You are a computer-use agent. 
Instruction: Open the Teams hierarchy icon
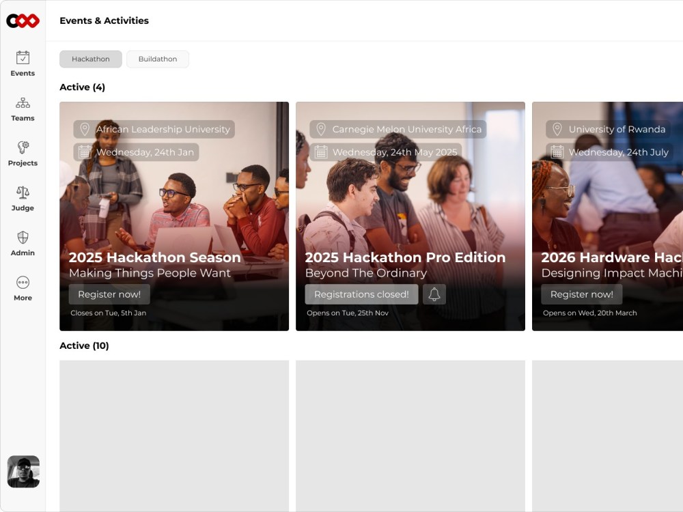[x=23, y=103]
